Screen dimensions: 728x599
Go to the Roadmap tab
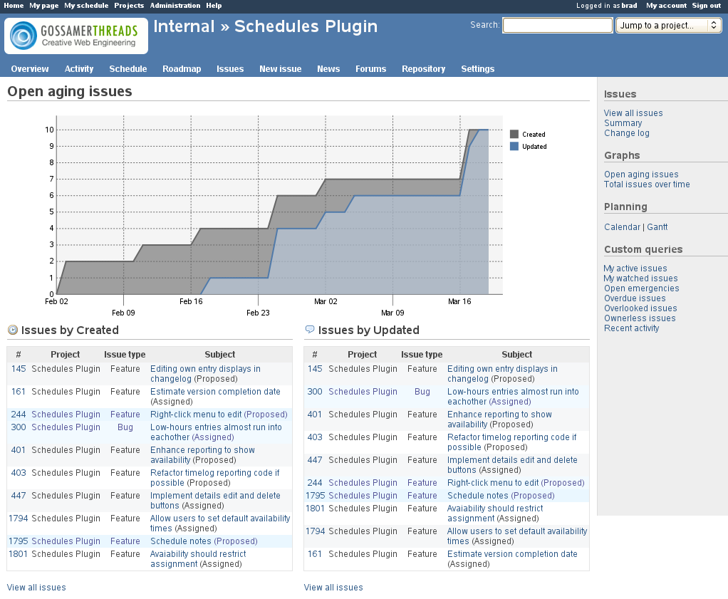point(182,68)
